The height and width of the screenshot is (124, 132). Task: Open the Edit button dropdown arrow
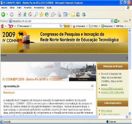click(x=69, y=15)
